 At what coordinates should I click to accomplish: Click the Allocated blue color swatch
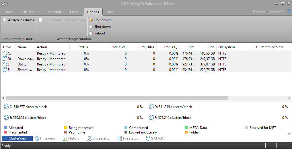tap(5, 127)
